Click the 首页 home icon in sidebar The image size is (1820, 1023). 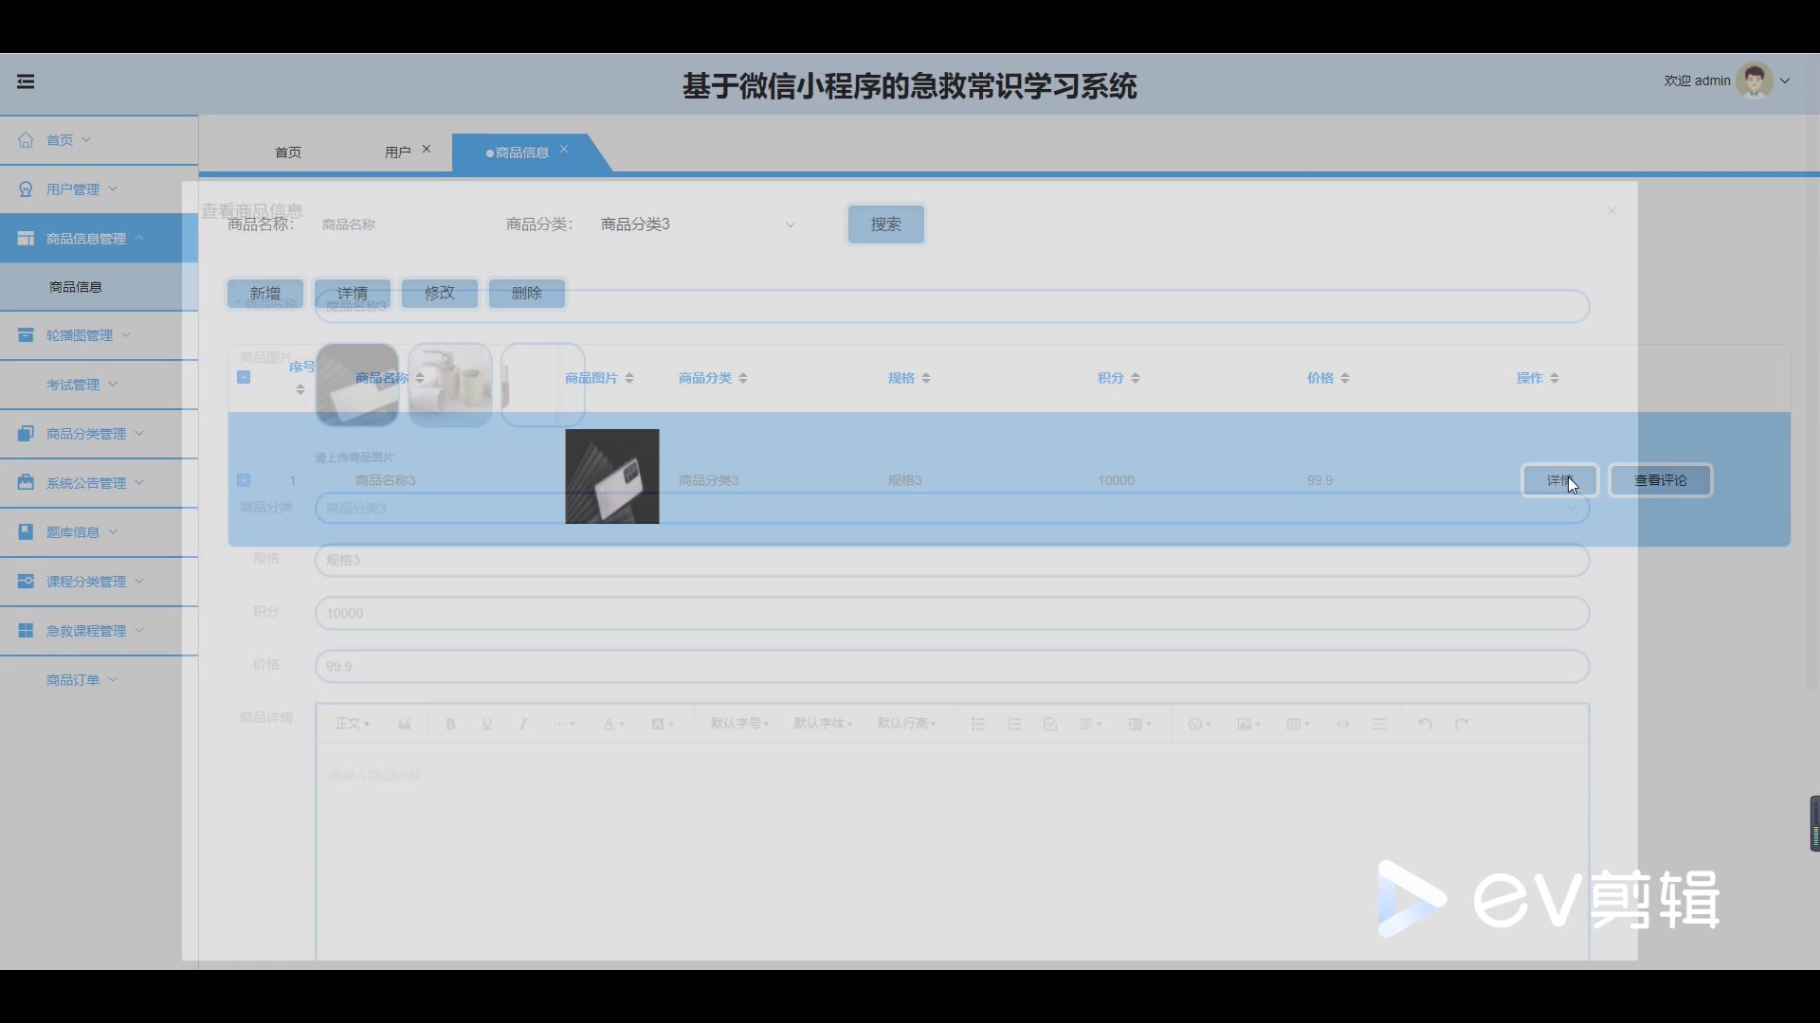pos(26,140)
